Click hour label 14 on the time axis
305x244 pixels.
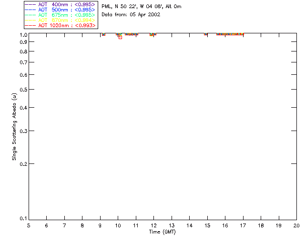190,225
